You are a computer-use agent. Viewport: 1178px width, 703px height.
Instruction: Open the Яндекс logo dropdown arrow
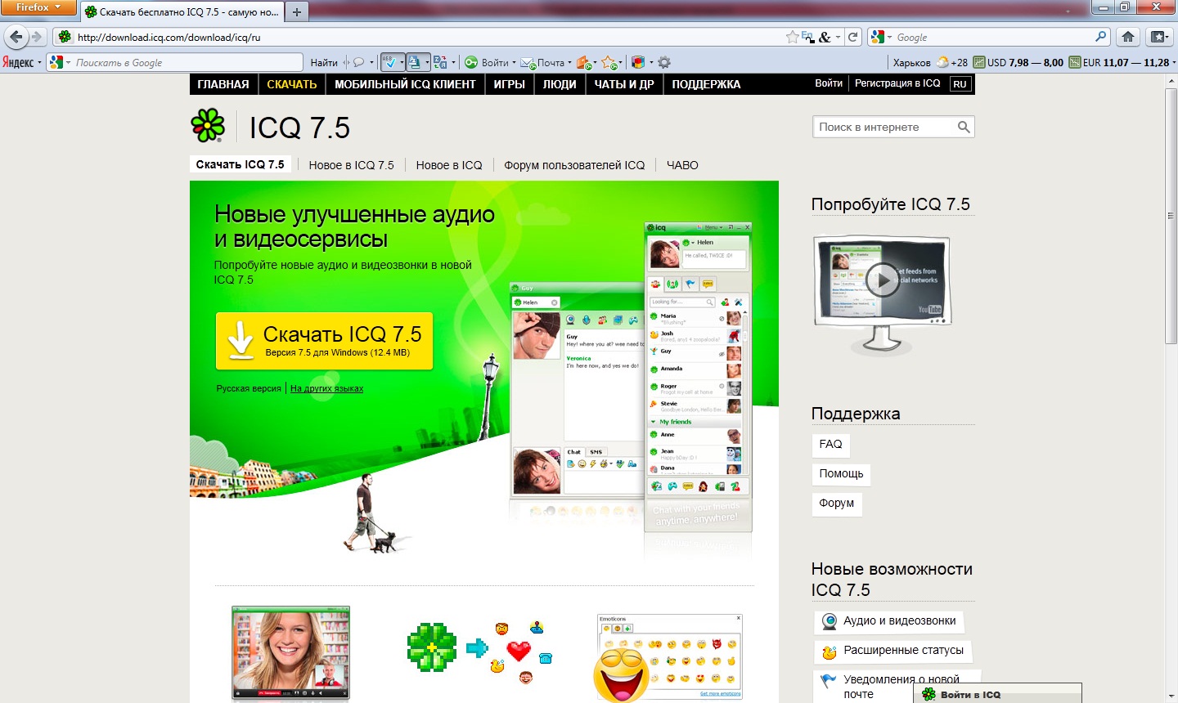tap(39, 63)
